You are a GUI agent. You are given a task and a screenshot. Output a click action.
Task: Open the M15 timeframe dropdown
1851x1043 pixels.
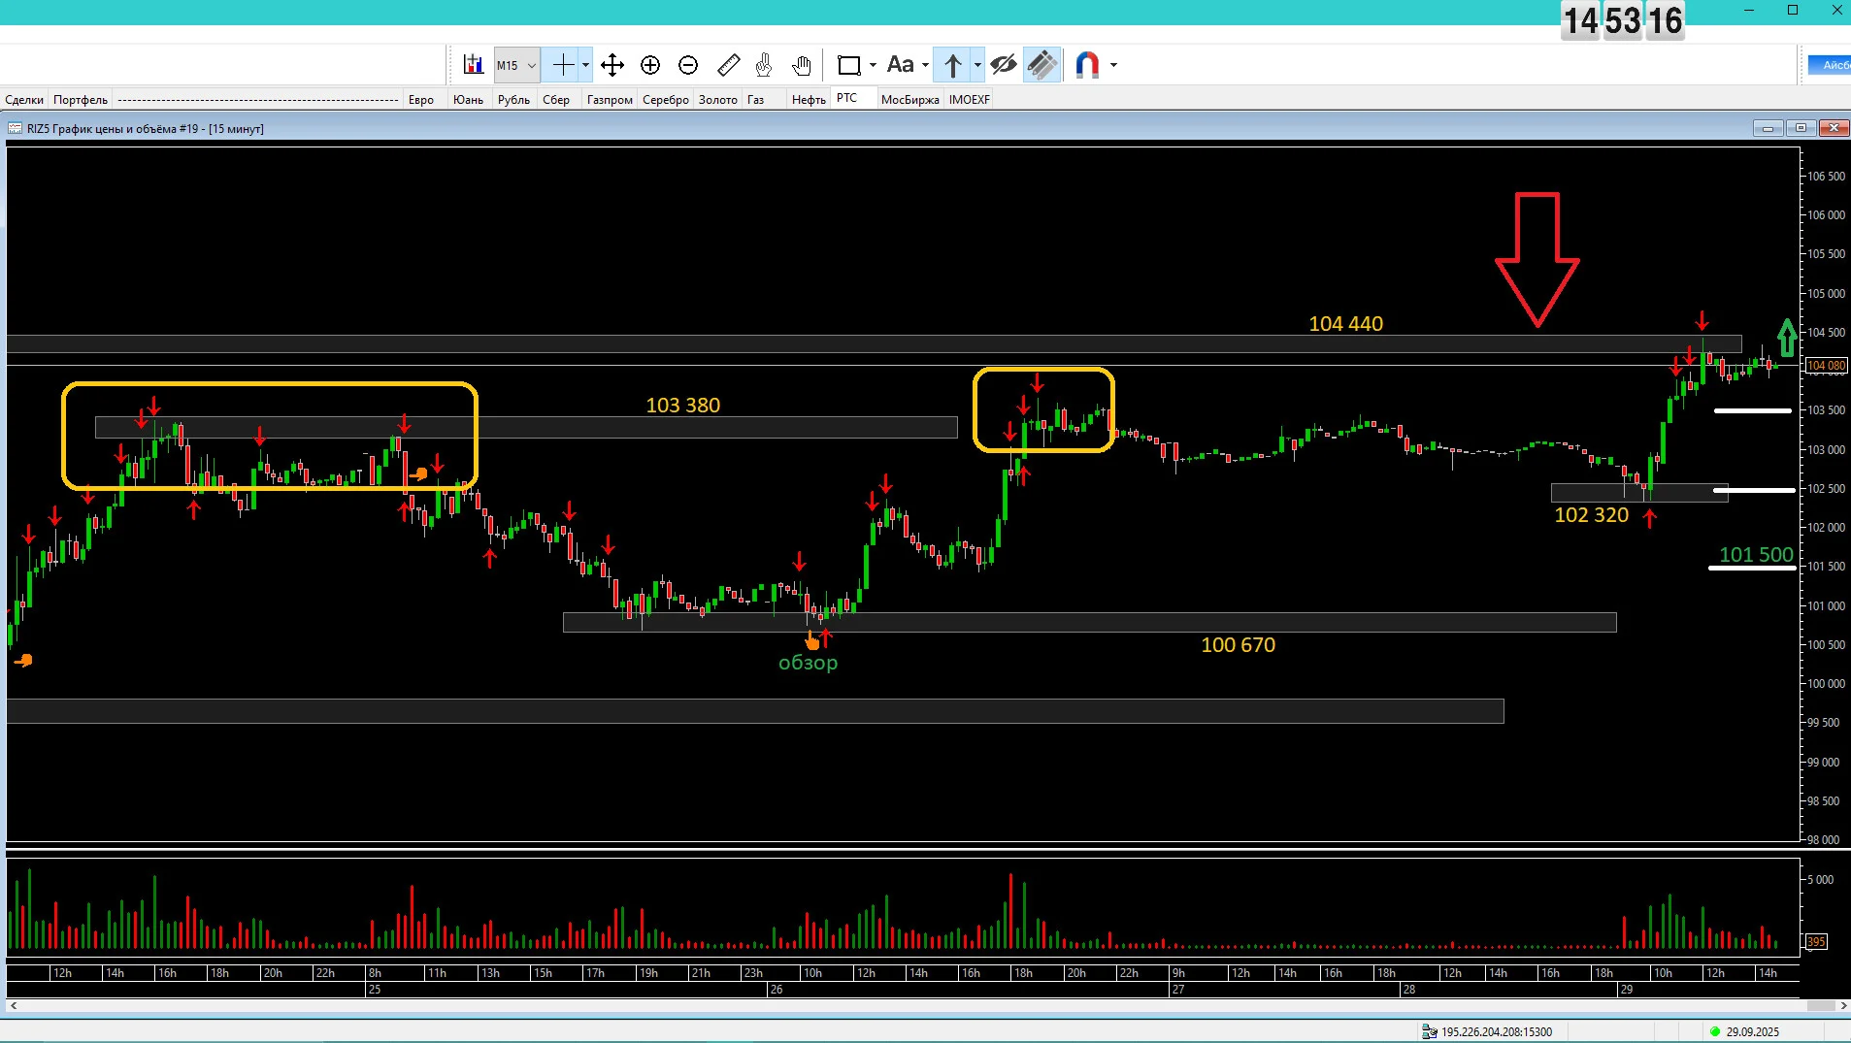click(x=516, y=65)
